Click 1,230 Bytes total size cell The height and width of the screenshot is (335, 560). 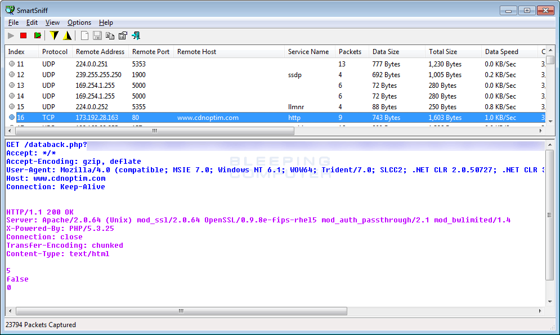tap(445, 64)
